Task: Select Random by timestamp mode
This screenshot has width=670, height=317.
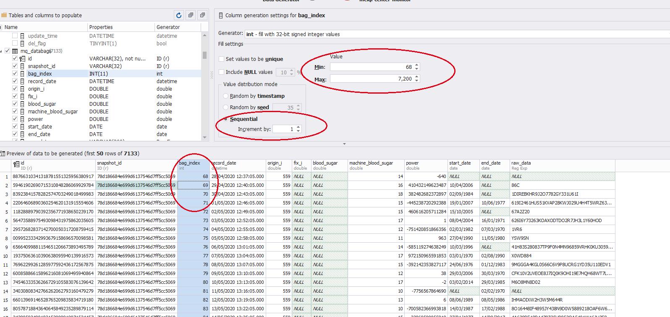Action: (226, 96)
